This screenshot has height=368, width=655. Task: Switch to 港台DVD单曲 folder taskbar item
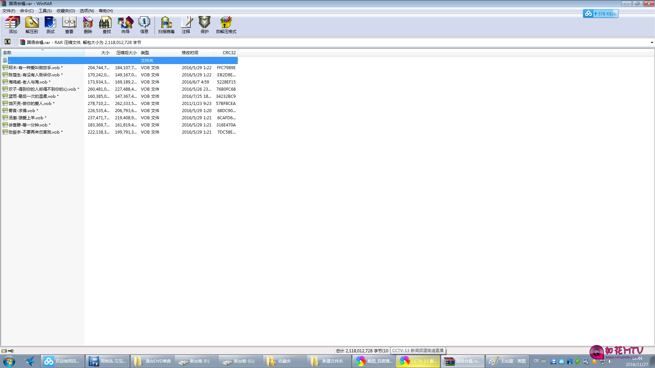coord(152,361)
